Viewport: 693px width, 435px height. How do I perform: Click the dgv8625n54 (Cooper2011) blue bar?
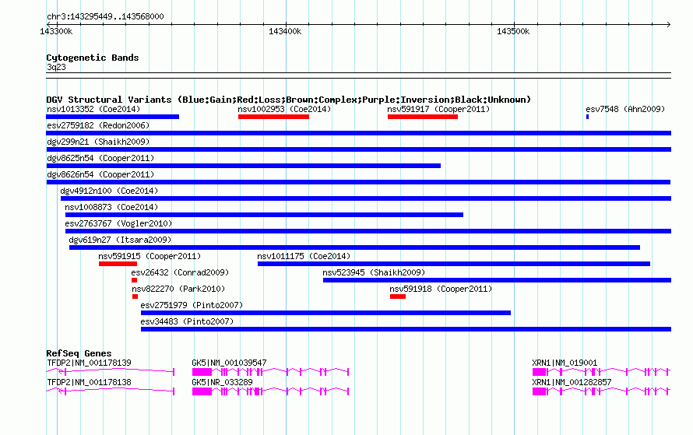coord(244,166)
